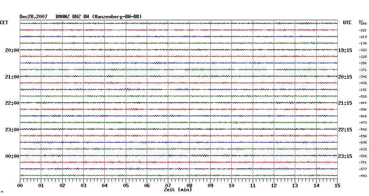Select DC offset value -506
This screenshot has width=369, height=196.
363,116
